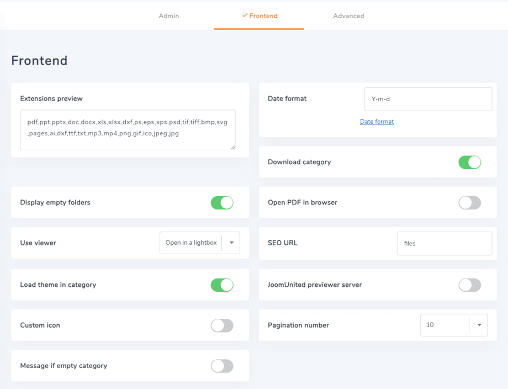The height and width of the screenshot is (389, 508).
Task: Enable Open PDF in browser
Action: [x=469, y=203]
